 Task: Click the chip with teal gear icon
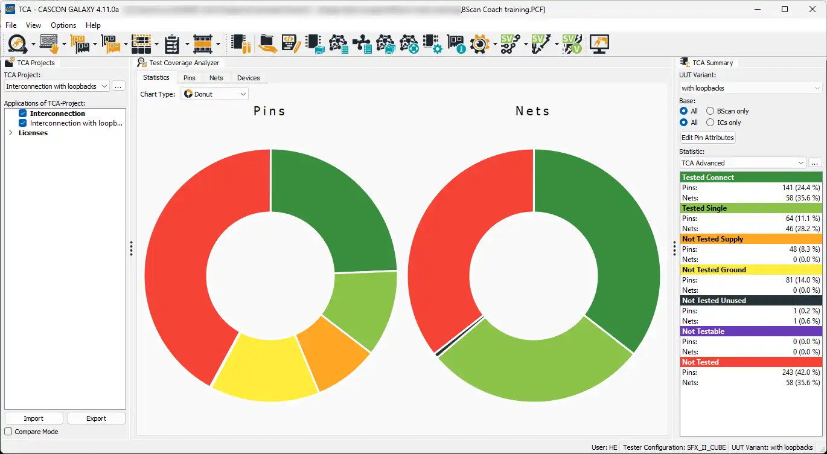point(433,43)
